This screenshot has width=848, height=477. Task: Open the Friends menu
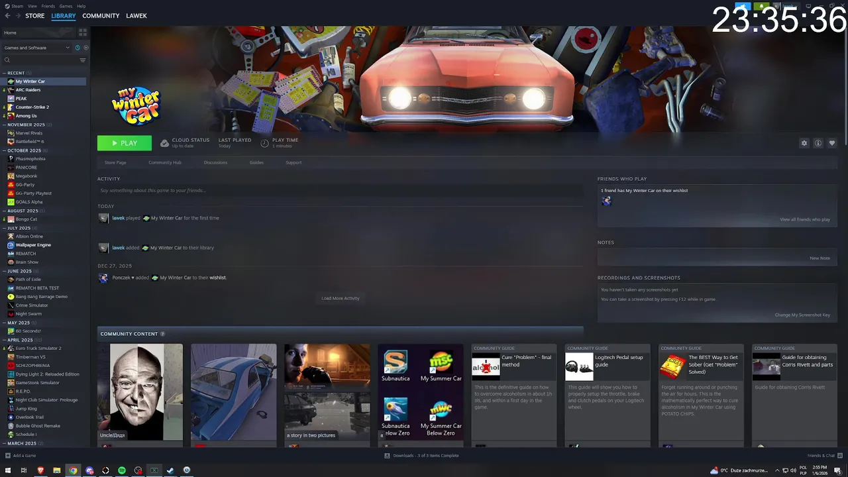48,6
